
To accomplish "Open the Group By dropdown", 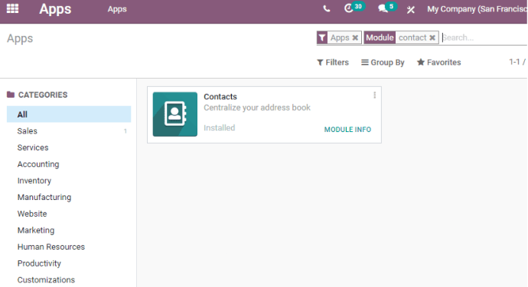I will 383,63.
